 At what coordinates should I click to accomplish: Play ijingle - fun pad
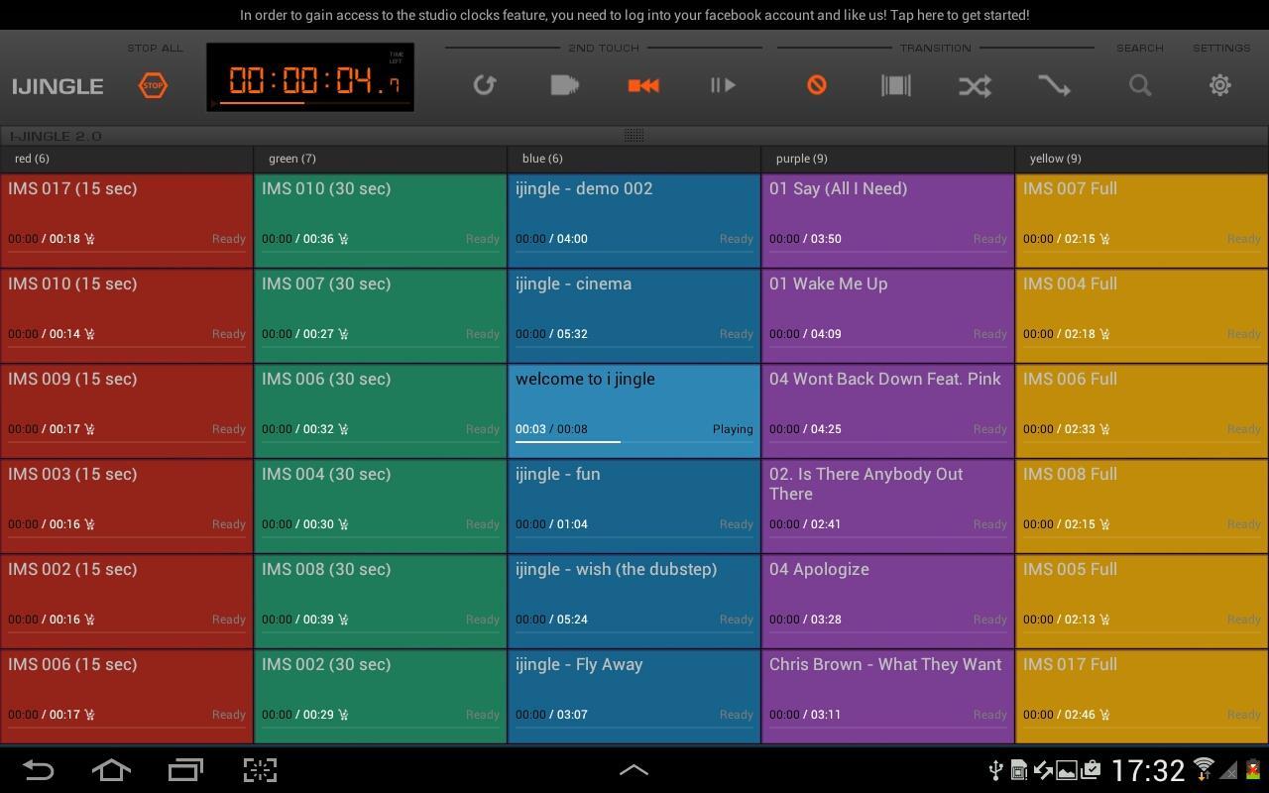click(634, 506)
